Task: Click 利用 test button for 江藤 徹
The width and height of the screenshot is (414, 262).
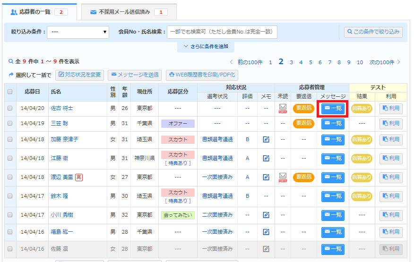Action: (391, 158)
